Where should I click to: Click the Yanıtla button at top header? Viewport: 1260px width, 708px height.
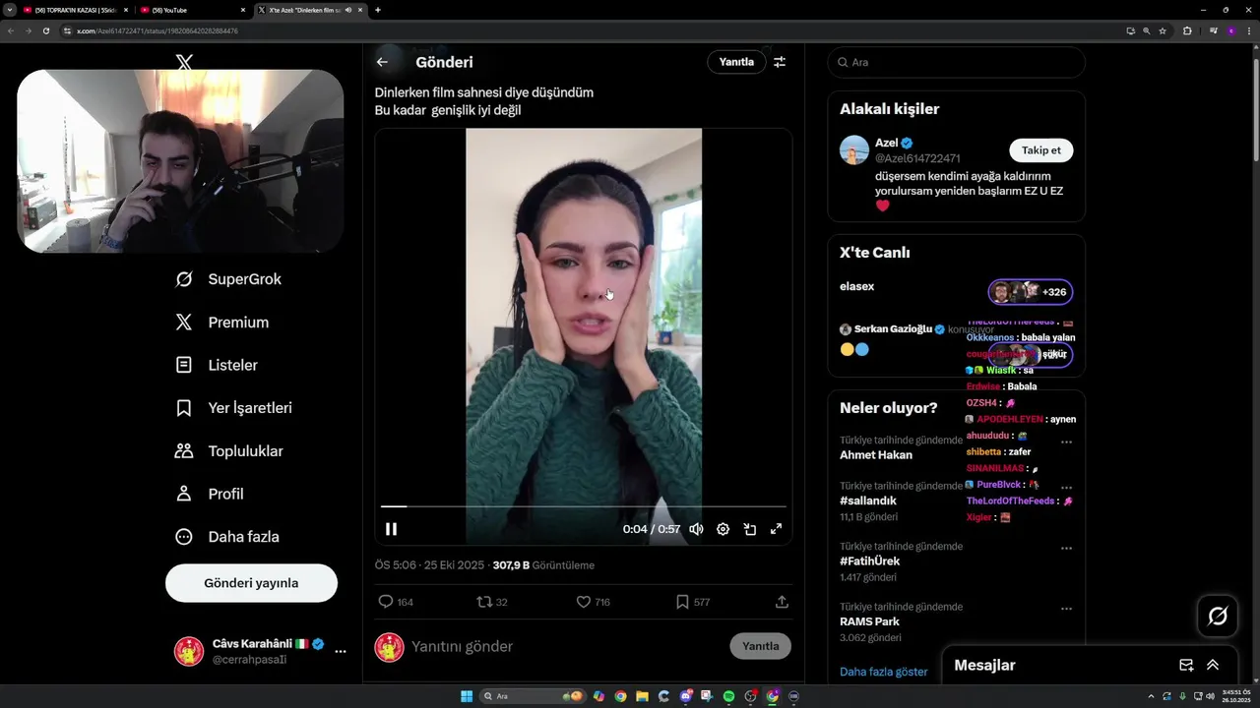tap(736, 62)
